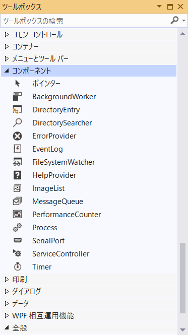This screenshot has height=335, width=188.
Task: Open the toolbox window position dropdown
Action: coord(159,7)
